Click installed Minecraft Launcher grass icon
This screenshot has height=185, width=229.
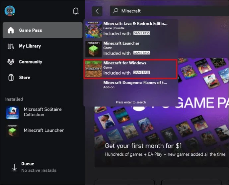pyautogui.click(x=12, y=130)
